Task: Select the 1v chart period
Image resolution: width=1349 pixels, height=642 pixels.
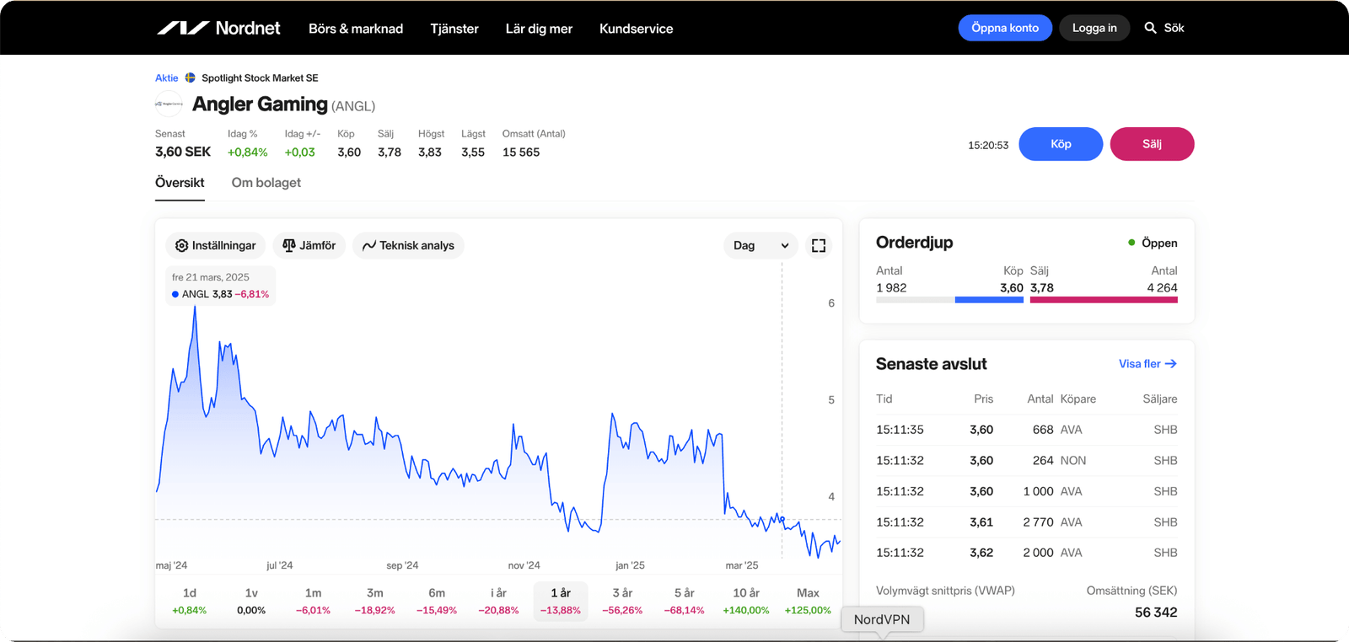Action: (x=251, y=601)
